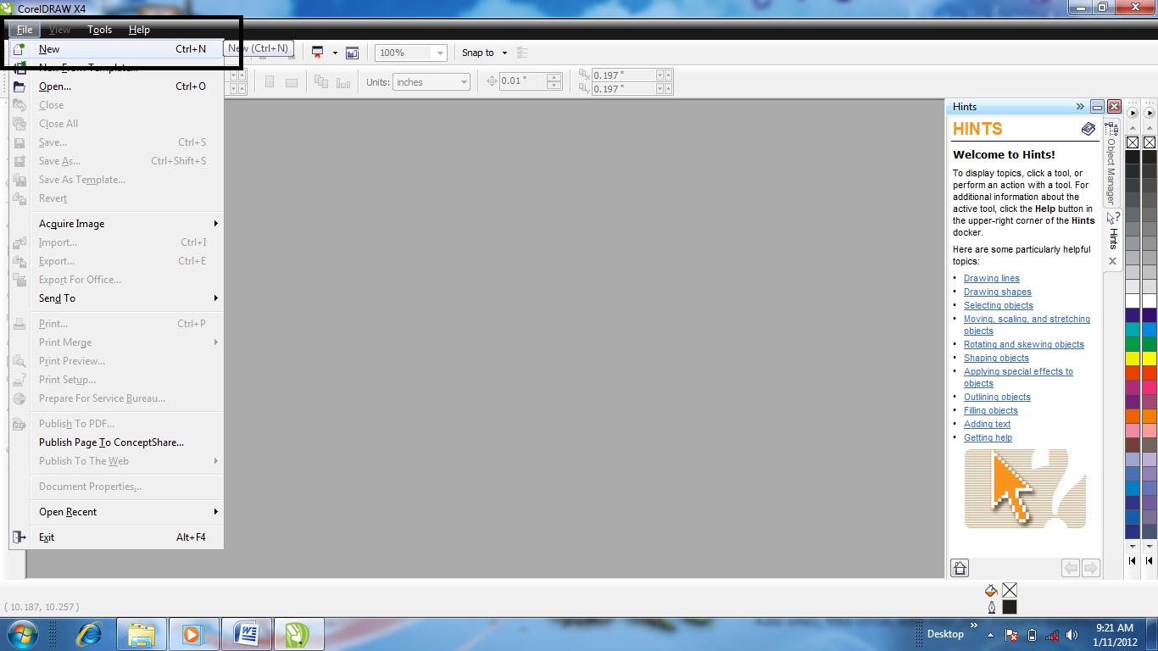Viewport: 1158px width, 651px height.
Task: Open the Rotating and skewing objects link
Action: (1024, 344)
